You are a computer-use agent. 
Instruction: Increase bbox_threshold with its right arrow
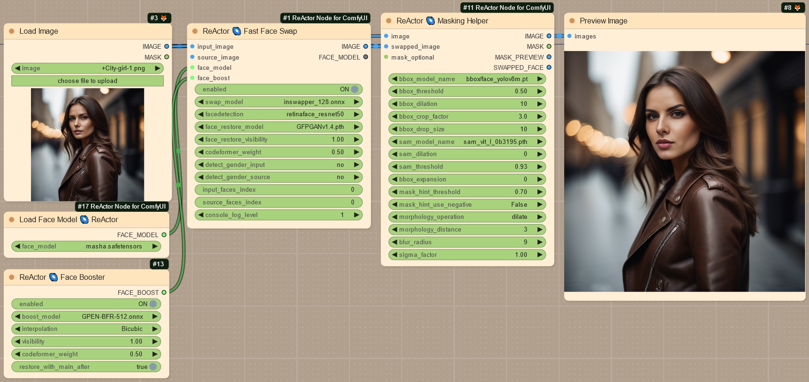click(540, 91)
